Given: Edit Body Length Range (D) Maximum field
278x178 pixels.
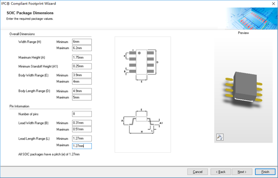Looking at the screenshot, I should 81,98.
